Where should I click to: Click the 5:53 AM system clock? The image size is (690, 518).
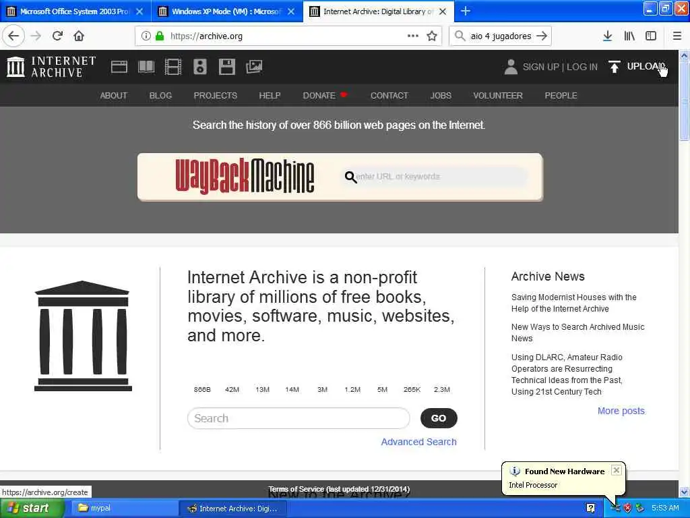pos(665,509)
